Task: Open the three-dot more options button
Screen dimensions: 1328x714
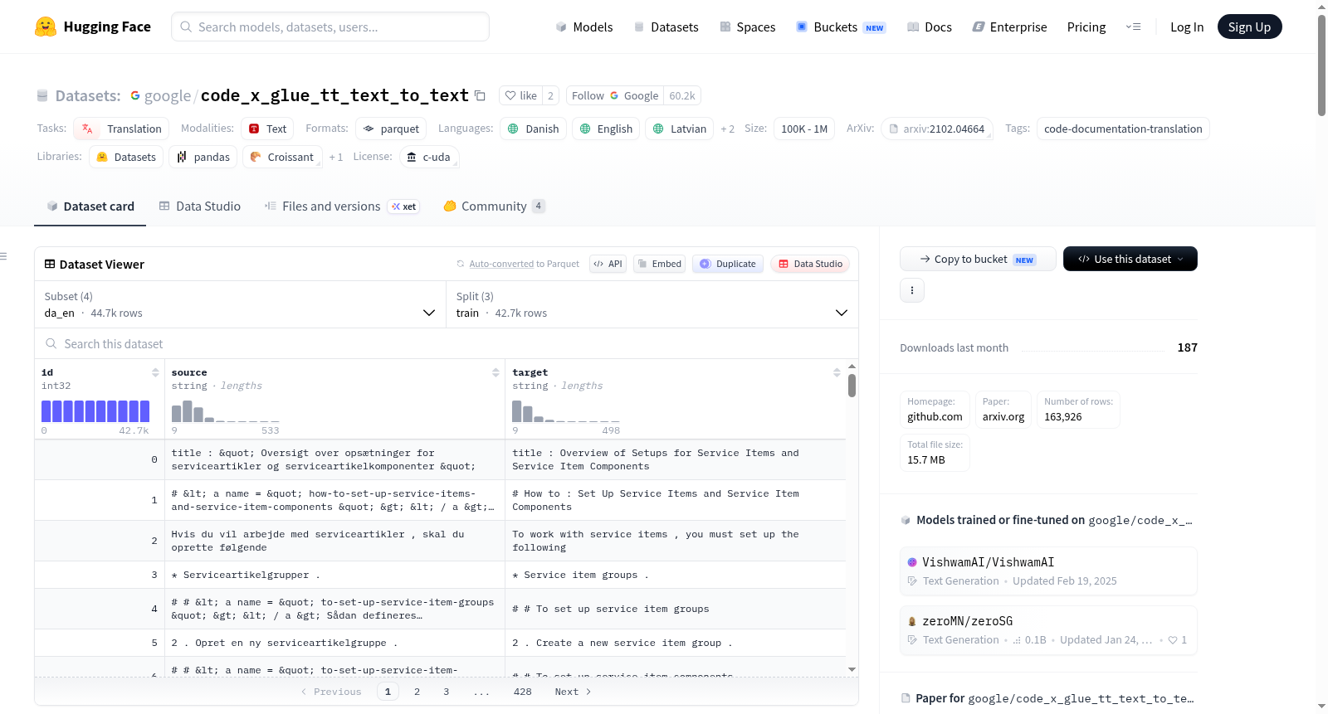Action: (x=912, y=290)
